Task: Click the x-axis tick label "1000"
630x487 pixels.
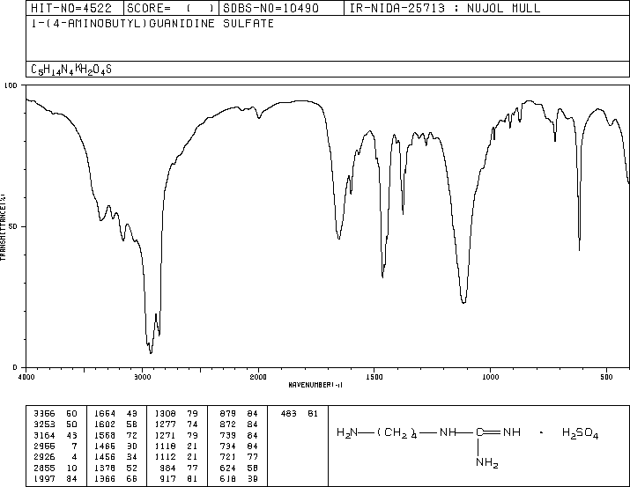Action: (x=490, y=377)
